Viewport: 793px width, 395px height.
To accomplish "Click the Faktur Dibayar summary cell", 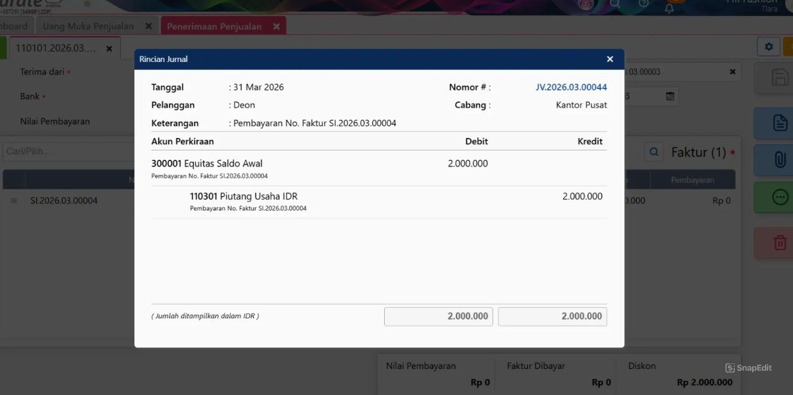I will coord(556,374).
